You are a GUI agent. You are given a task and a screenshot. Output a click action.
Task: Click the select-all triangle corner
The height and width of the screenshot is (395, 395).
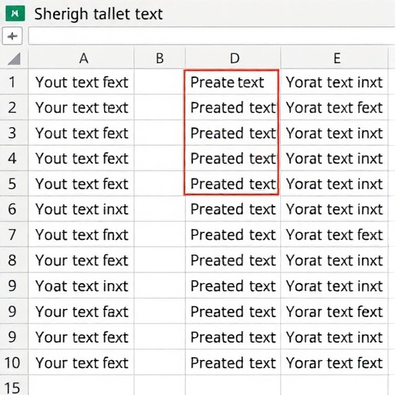pyautogui.click(x=14, y=59)
